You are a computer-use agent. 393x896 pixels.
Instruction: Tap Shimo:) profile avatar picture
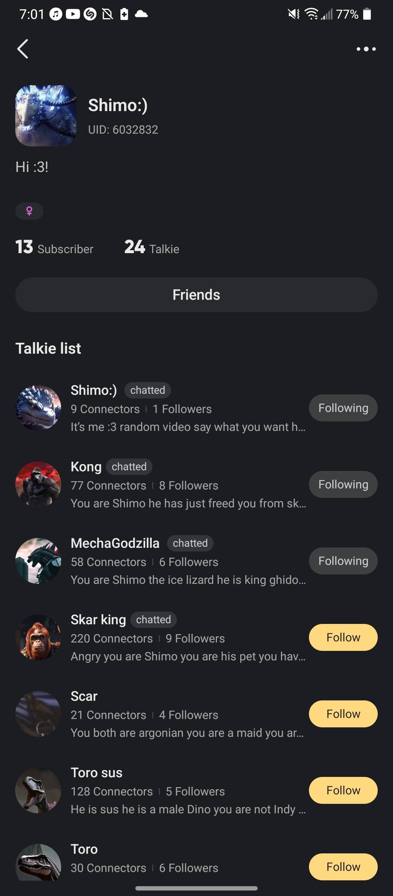coord(46,116)
